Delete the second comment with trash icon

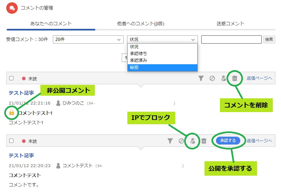click(204, 141)
